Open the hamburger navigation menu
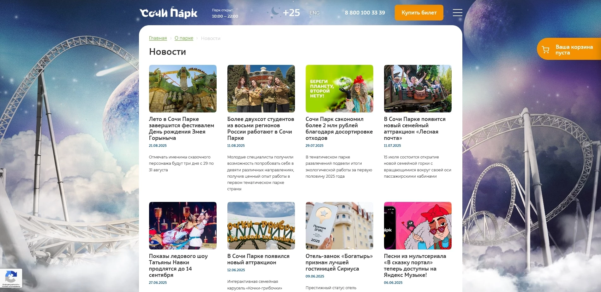This screenshot has width=601, height=292. pyautogui.click(x=457, y=13)
